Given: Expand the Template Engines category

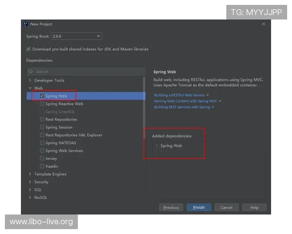Looking at the screenshot, I should pos(30,174).
